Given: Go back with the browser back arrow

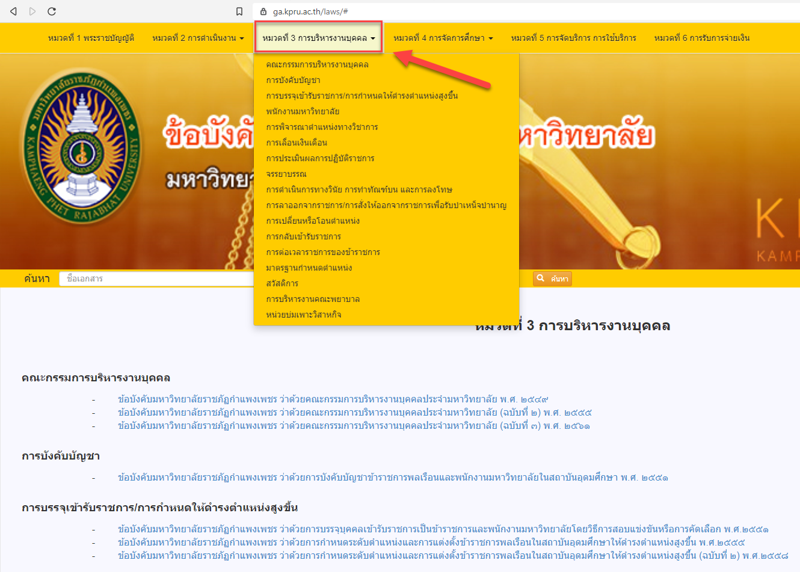Looking at the screenshot, I should (13, 11).
